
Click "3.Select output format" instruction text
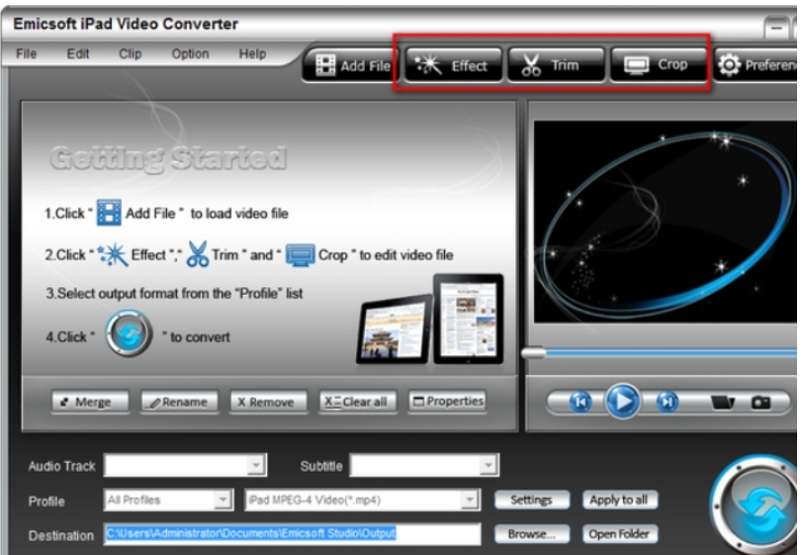[174, 294]
